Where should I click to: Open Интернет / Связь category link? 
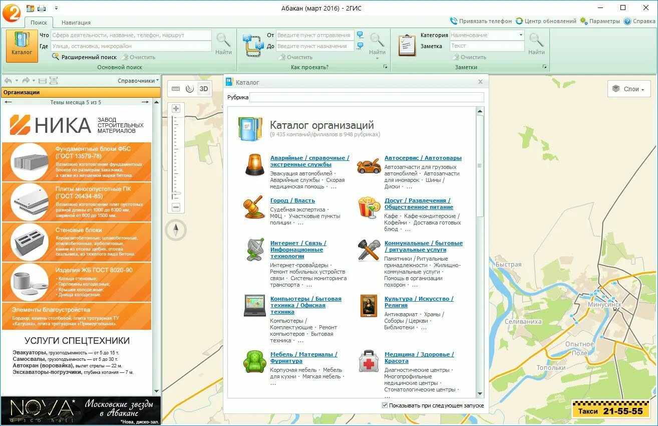[298, 250]
